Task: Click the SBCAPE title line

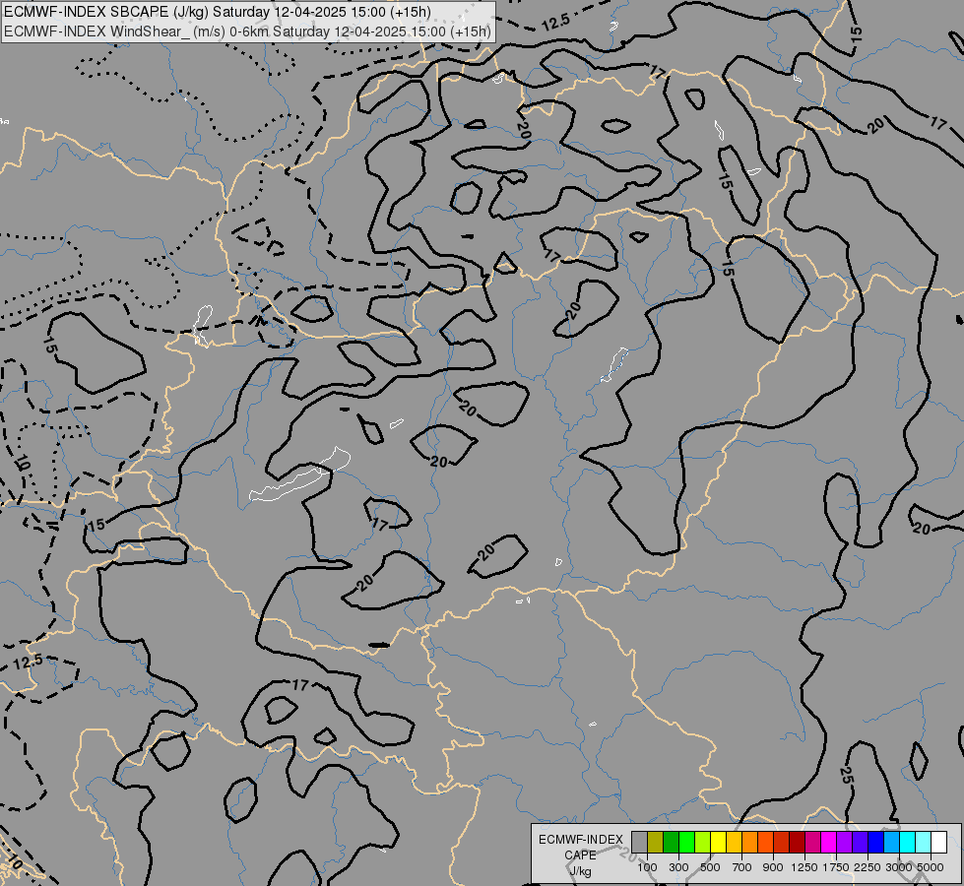Action: tap(218, 12)
